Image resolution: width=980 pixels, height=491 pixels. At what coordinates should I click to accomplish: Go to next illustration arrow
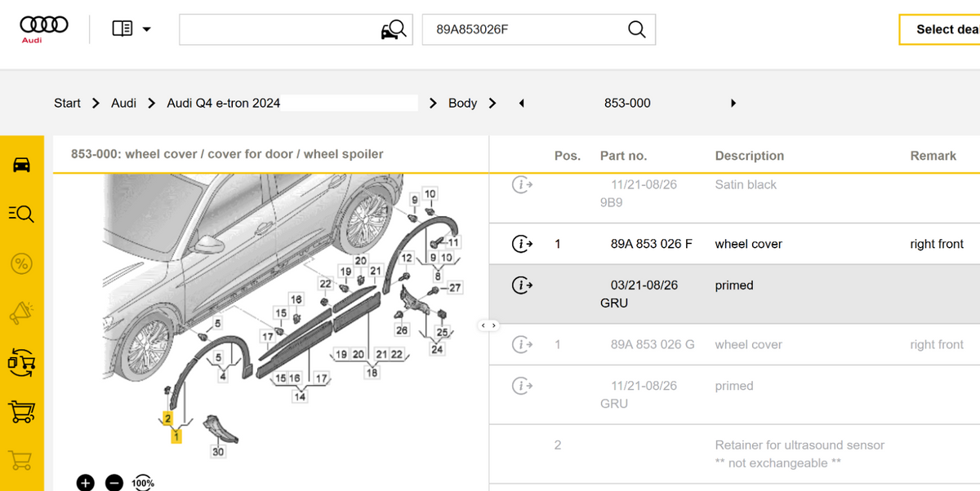click(733, 103)
